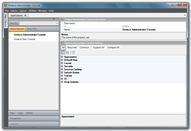
Task: Expand the Tokens category
Action: (x=62, y=76)
